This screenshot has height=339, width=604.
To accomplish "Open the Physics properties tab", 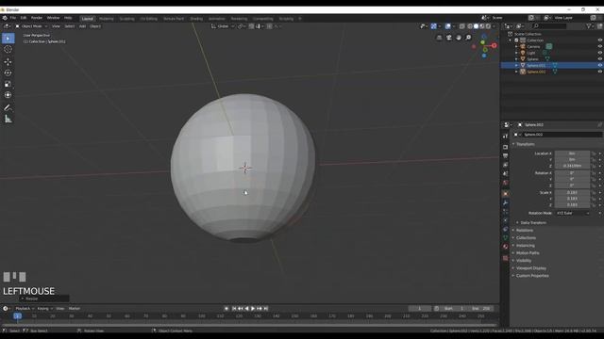I will tap(506, 220).
